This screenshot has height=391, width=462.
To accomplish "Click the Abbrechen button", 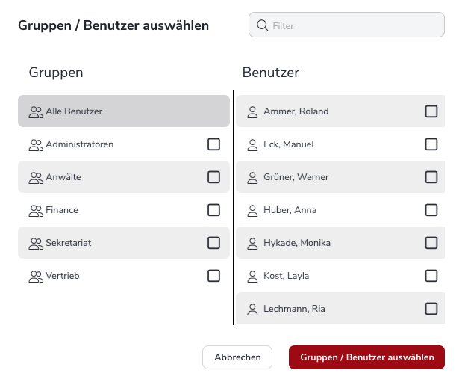I will [237, 357].
